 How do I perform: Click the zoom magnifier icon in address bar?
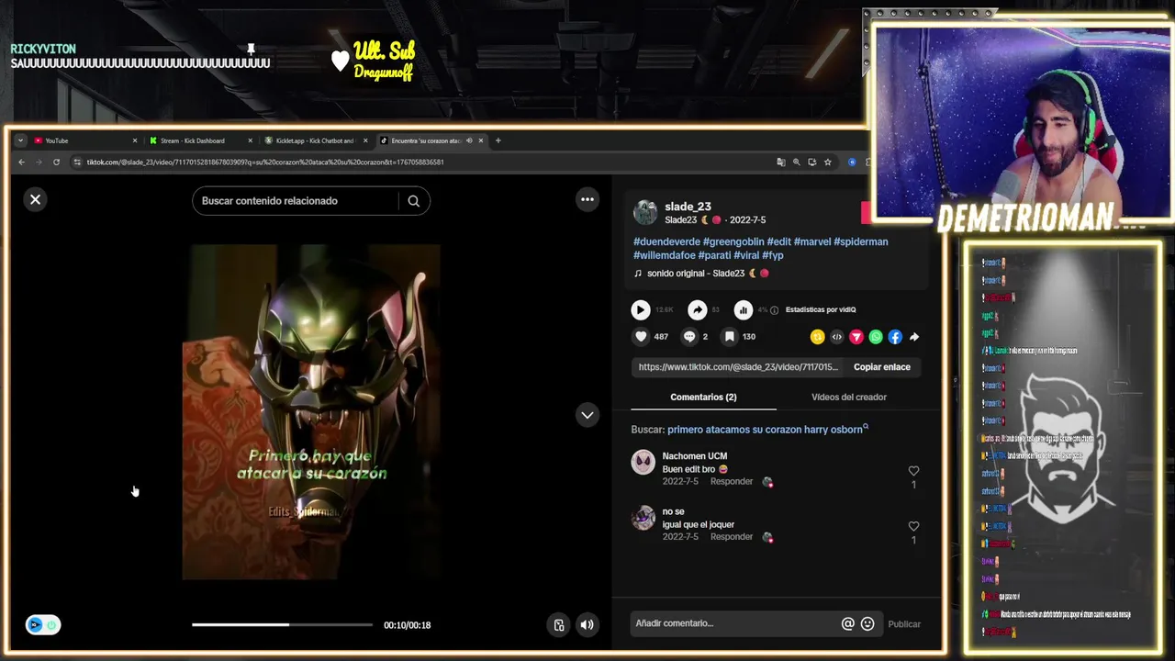click(796, 162)
